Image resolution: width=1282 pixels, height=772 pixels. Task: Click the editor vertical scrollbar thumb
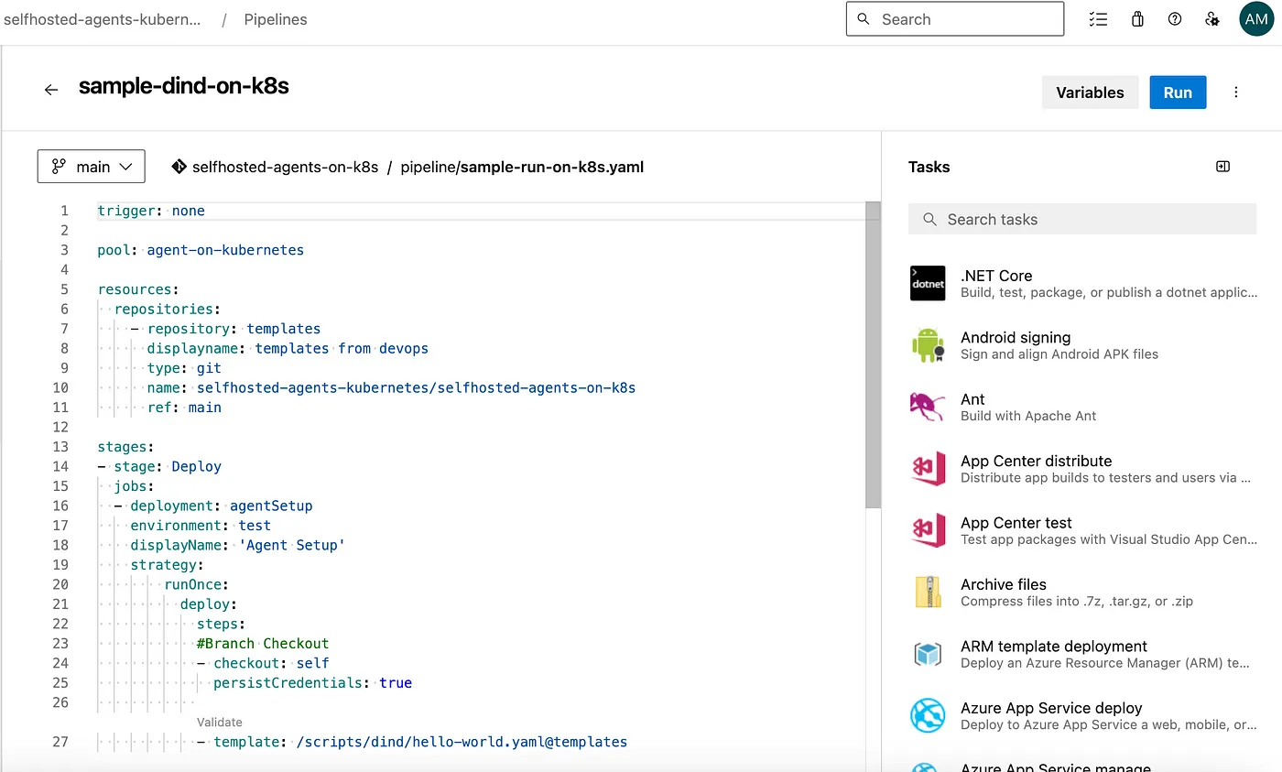pyautogui.click(x=873, y=355)
